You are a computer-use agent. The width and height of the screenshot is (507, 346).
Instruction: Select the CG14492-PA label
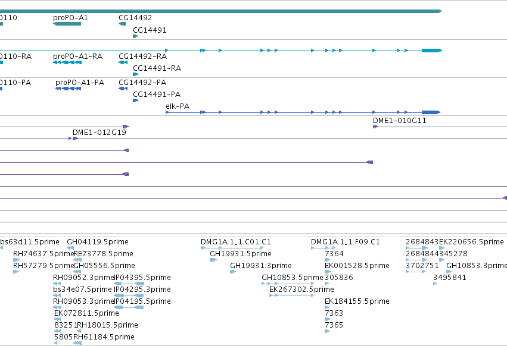[x=142, y=83]
